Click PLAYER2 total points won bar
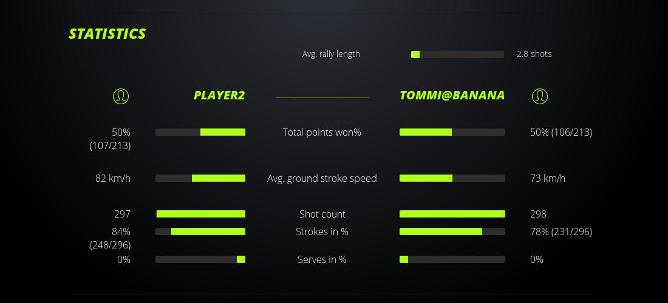The height and width of the screenshot is (303, 668). [x=200, y=132]
